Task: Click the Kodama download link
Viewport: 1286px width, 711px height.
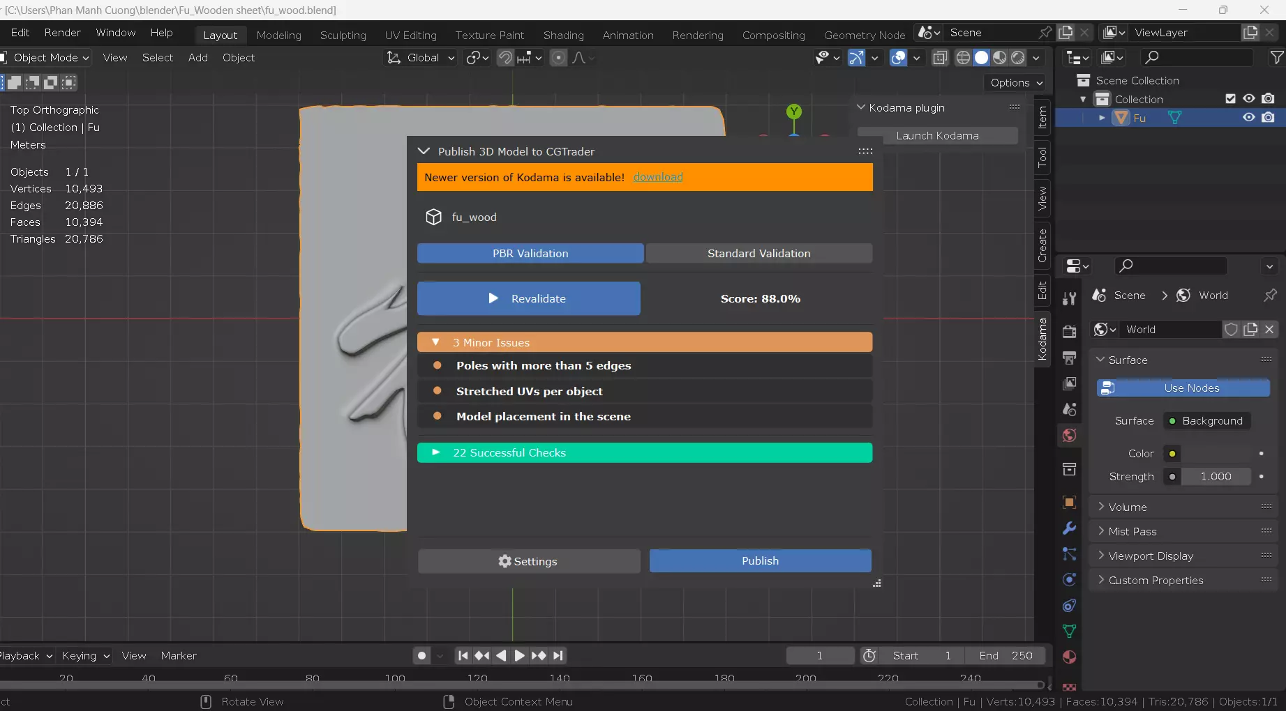Action: pyautogui.click(x=658, y=177)
